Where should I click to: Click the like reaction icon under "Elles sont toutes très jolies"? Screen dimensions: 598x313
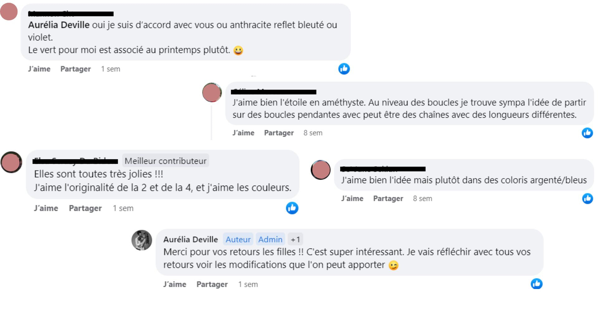(x=292, y=208)
